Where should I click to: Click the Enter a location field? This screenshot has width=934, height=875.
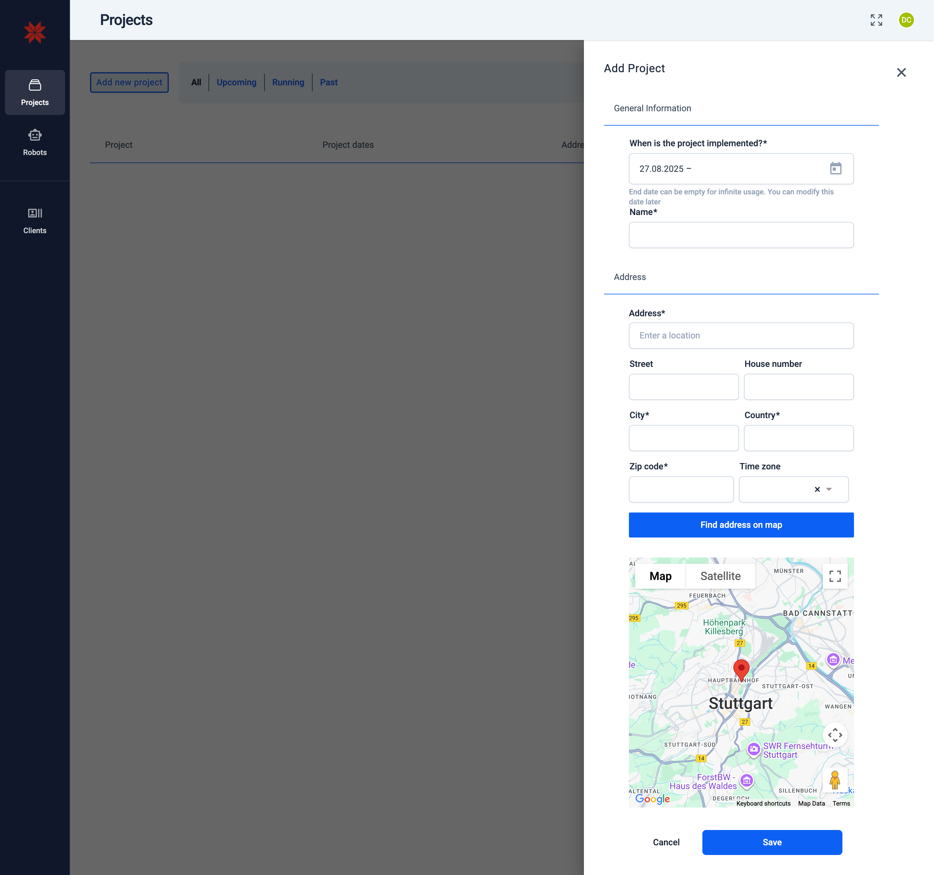click(741, 335)
